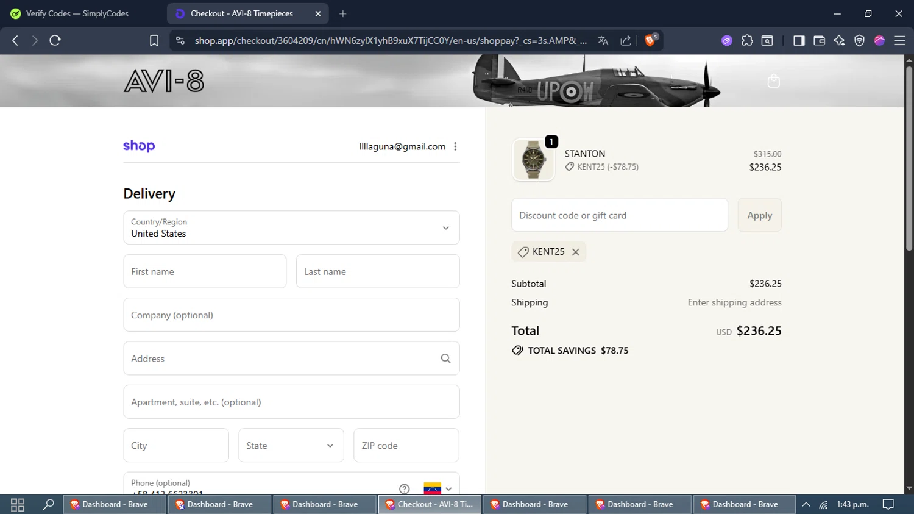
Task: Open the shopping bag cart icon
Action: coord(774,80)
